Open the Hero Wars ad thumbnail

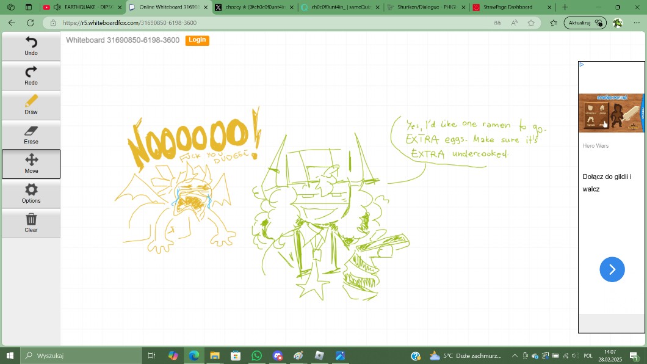coord(611,113)
